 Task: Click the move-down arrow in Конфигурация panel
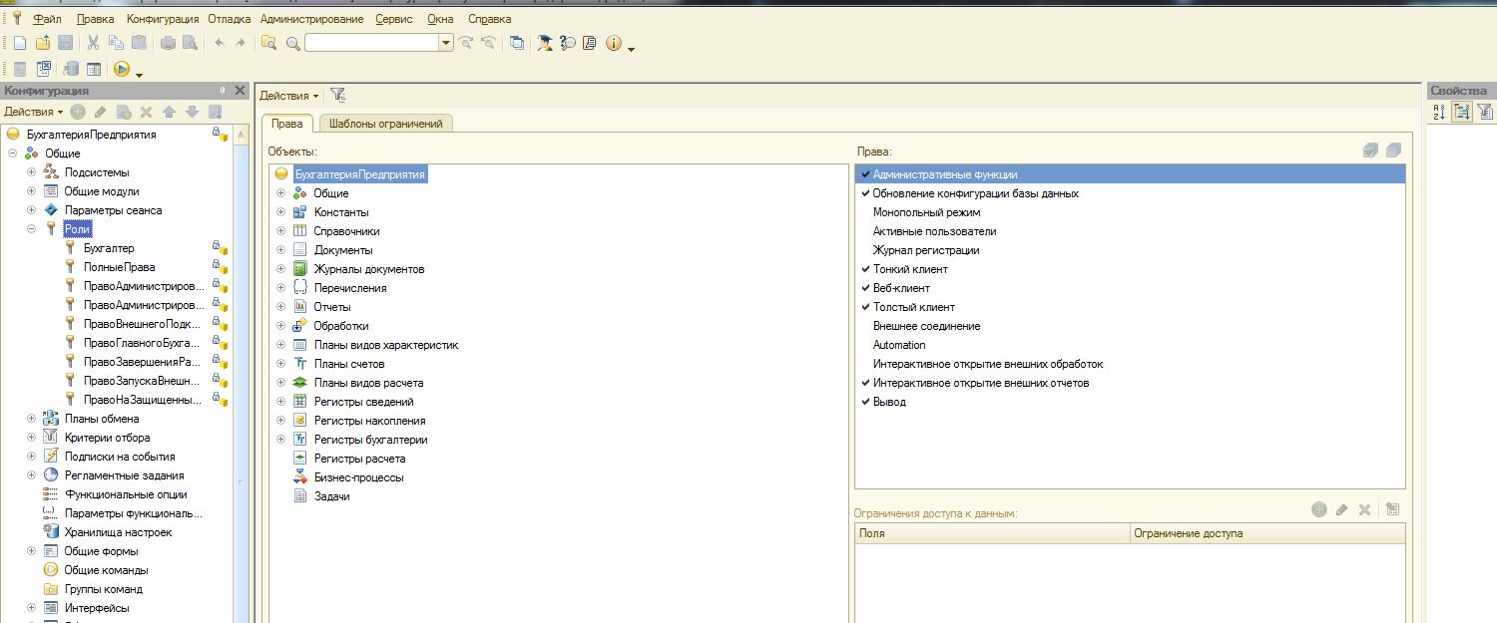pyautogui.click(x=192, y=112)
